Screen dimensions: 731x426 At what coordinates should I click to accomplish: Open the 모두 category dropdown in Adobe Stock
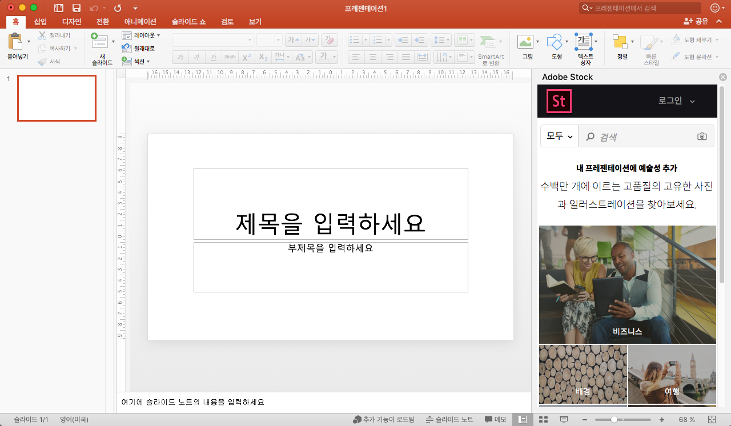point(559,136)
